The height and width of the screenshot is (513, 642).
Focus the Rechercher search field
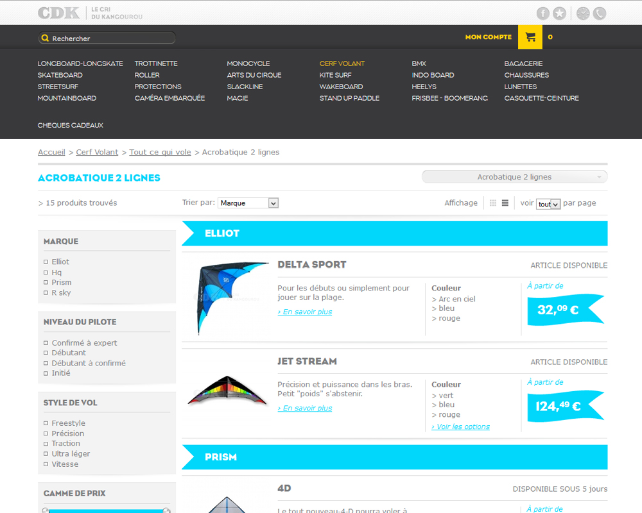coord(107,38)
